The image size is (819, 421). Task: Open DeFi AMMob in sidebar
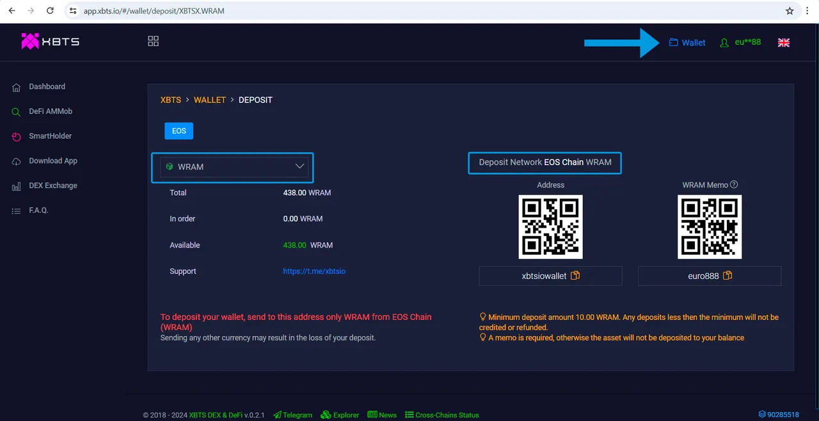pyautogui.click(x=51, y=111)
